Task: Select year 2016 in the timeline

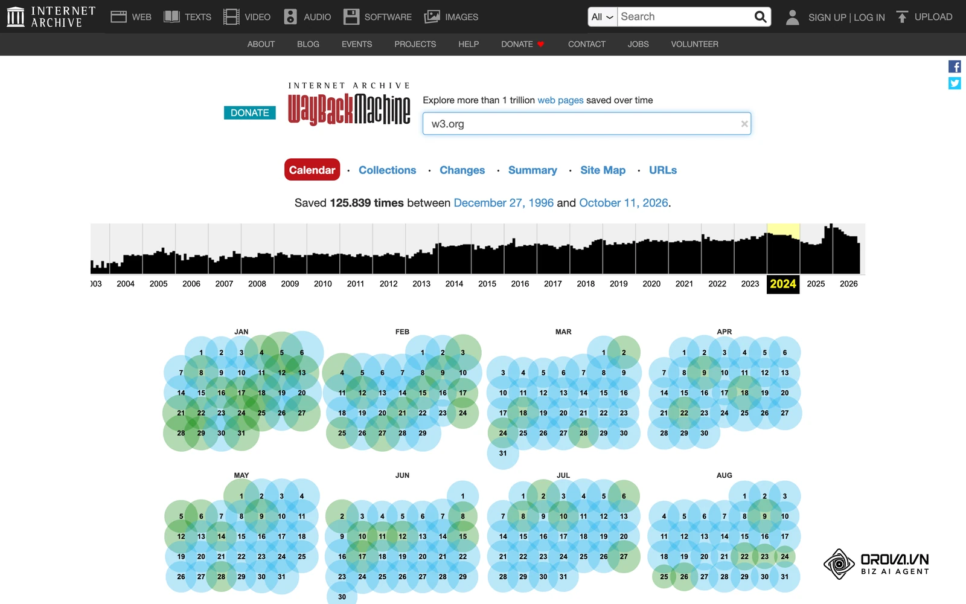Action: point(520,284)
